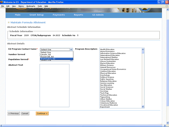The height and width of the screenshot is (127, 169).
Task: Click the Cancel button
Action: 25,114
